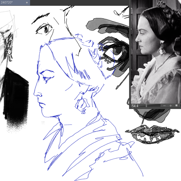Fit reference image to Sub View panel
181x181 pixels.
pyautogui.click(x=176, y=105)
